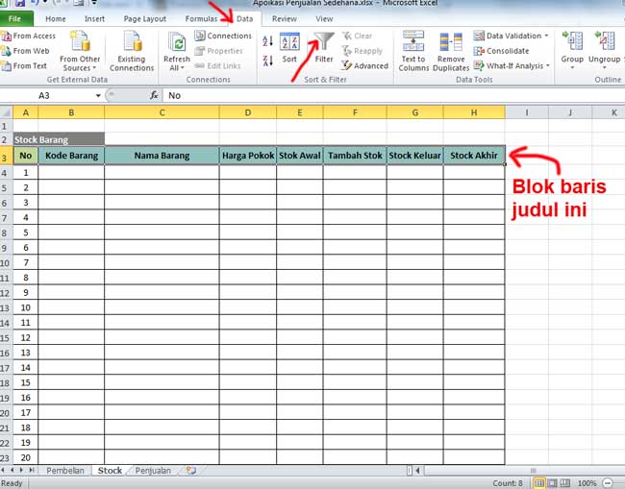
Task: Click the zoom out minus button
Action: (x=608, y=483)
